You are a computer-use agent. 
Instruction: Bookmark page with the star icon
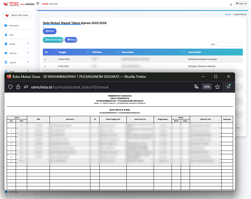(217, 87)
